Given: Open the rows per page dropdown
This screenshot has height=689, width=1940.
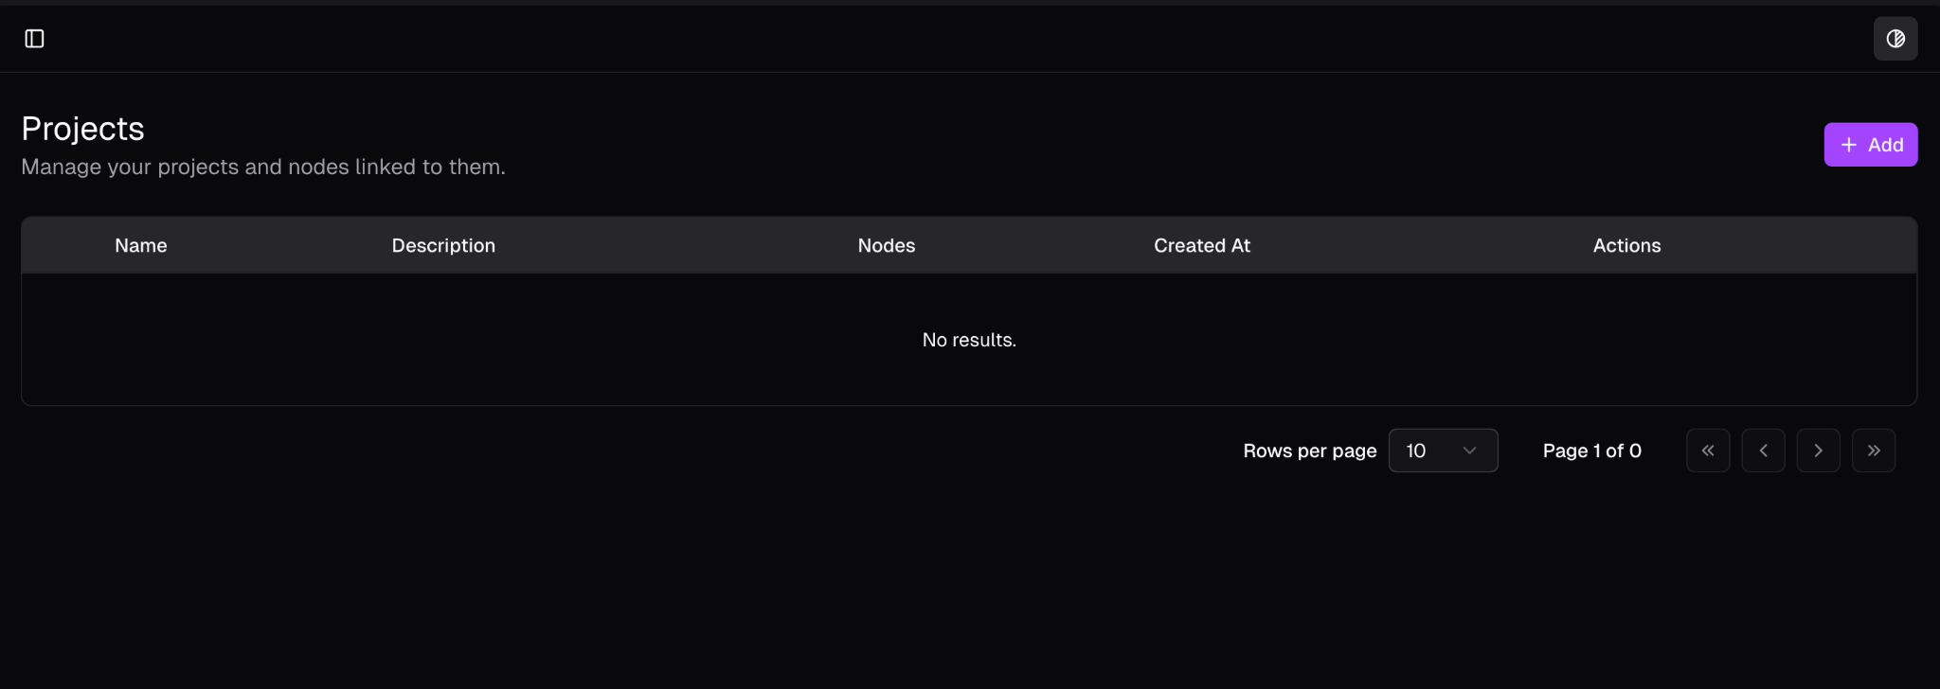Looking at the screenshot, I should click(x=1442, y=450).
